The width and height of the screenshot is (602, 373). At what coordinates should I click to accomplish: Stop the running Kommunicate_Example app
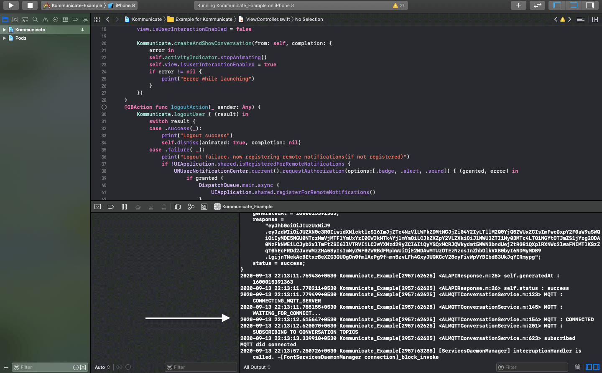click(30, 5)
